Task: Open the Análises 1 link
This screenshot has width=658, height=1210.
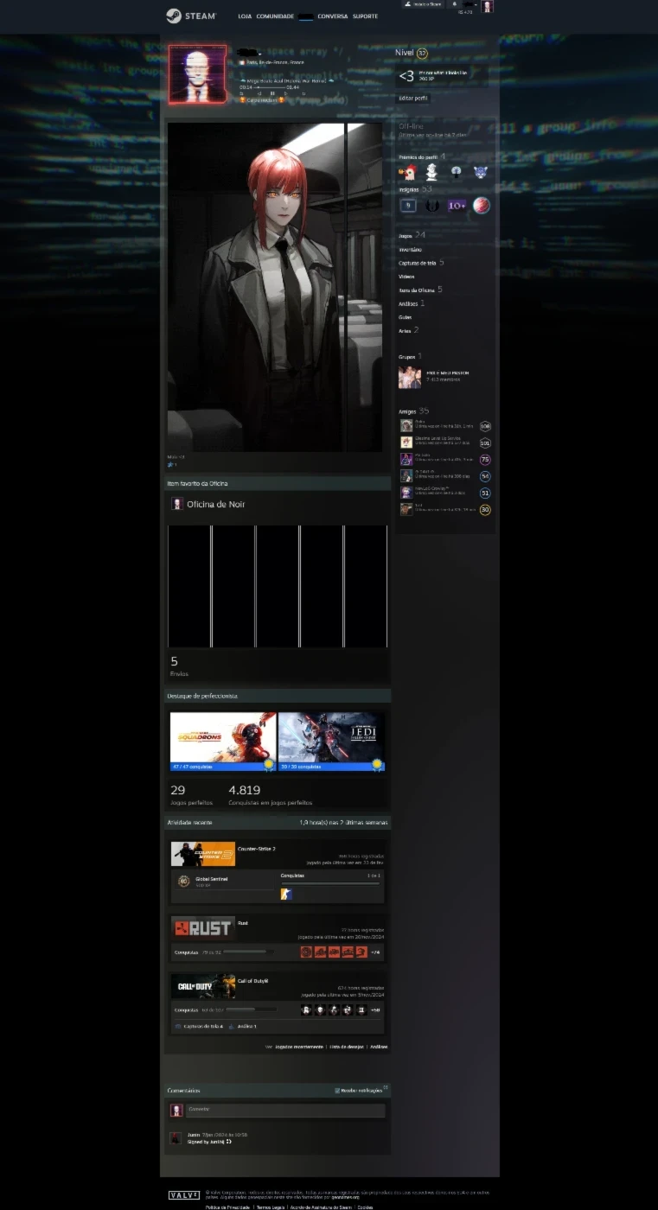Action: coord(412,303)
